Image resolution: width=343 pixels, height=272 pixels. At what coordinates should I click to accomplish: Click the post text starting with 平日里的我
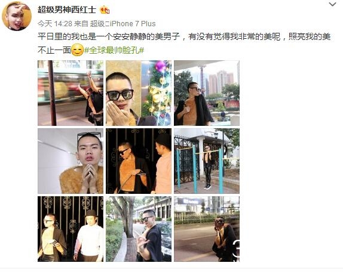(x=184, y=36)
